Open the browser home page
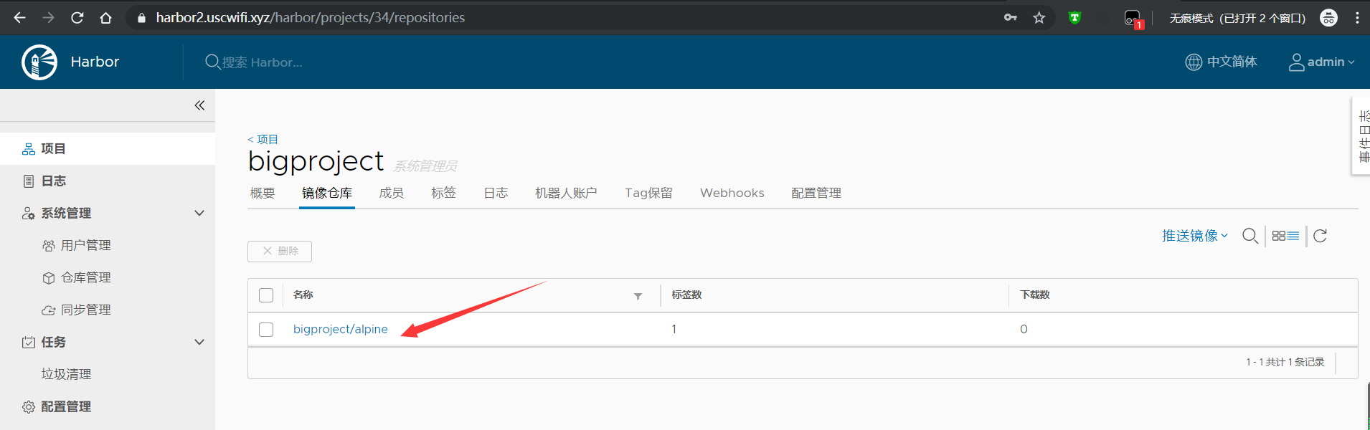1370x430 pixels. click(x=105, y=17)
